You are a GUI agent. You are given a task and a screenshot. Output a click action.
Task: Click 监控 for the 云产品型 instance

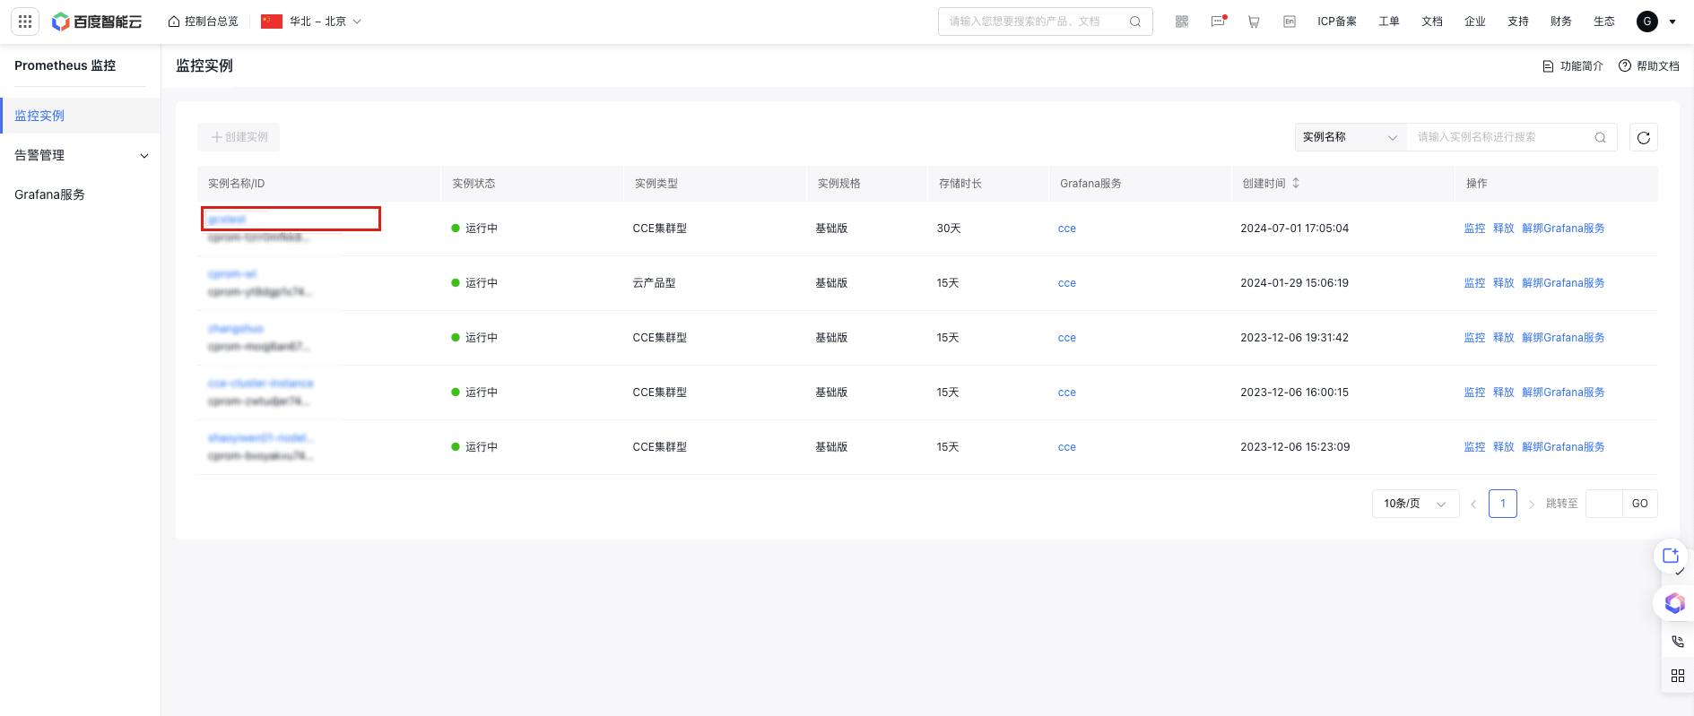click(1474, 283)
